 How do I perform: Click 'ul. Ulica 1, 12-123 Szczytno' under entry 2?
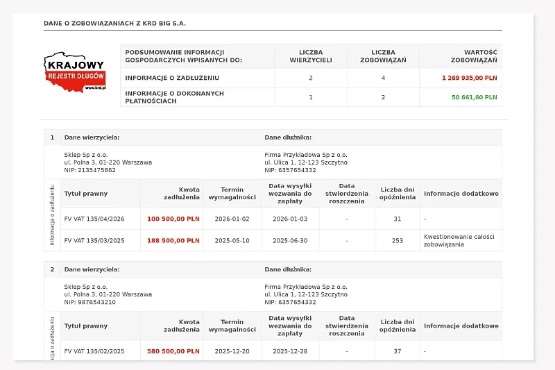tap(306, 294)
